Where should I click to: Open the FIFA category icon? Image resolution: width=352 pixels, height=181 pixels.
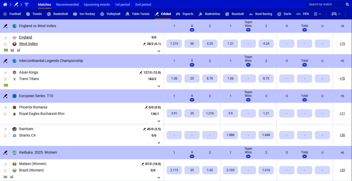coord(298,14)
